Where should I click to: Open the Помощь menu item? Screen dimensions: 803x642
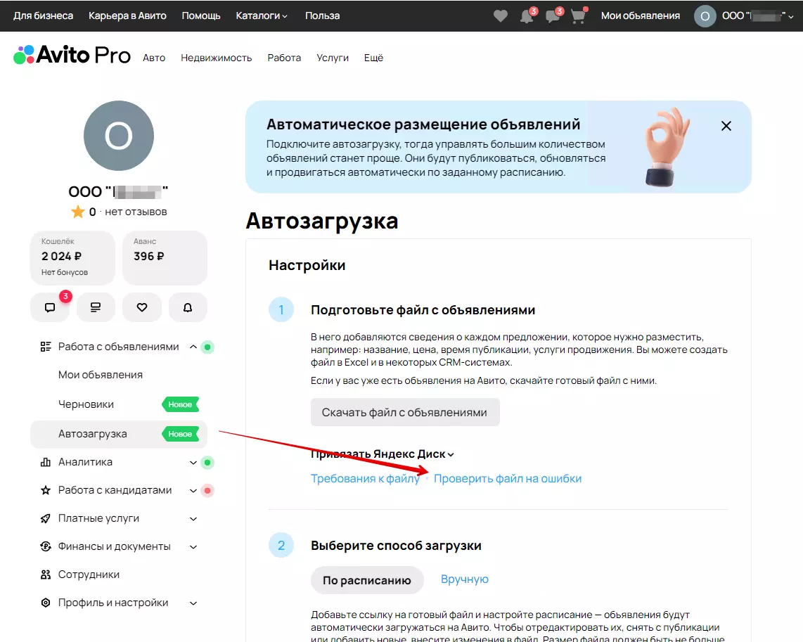point(201,16)
